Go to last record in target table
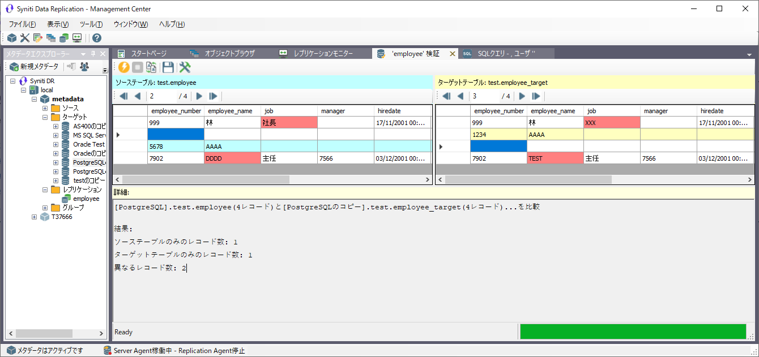759x357 pixels. coord(536,96)
